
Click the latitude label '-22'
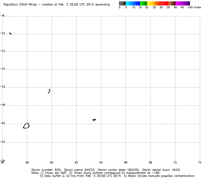coord(2,142)
